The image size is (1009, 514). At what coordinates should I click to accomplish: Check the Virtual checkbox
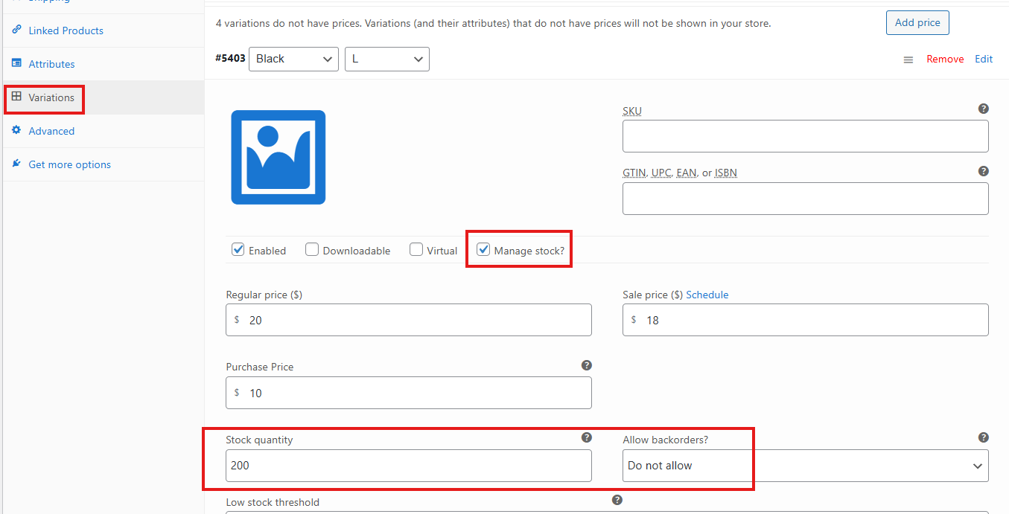coord(416,250)
